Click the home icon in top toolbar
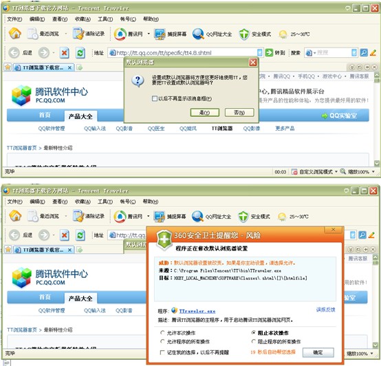381x366 pixels. tap(15, 34)
